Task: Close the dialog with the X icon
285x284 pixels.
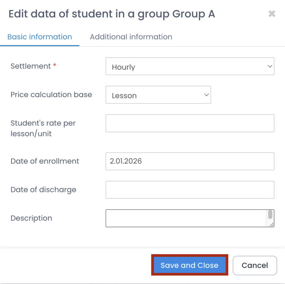Action: [x=272, y=14]
